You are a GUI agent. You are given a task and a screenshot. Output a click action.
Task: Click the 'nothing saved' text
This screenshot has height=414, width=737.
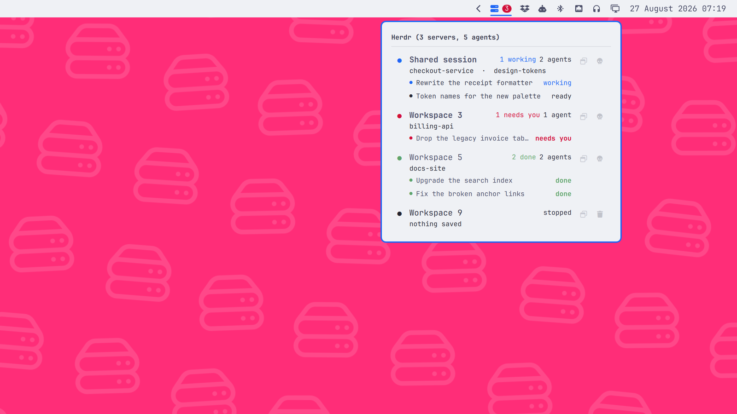435,224
